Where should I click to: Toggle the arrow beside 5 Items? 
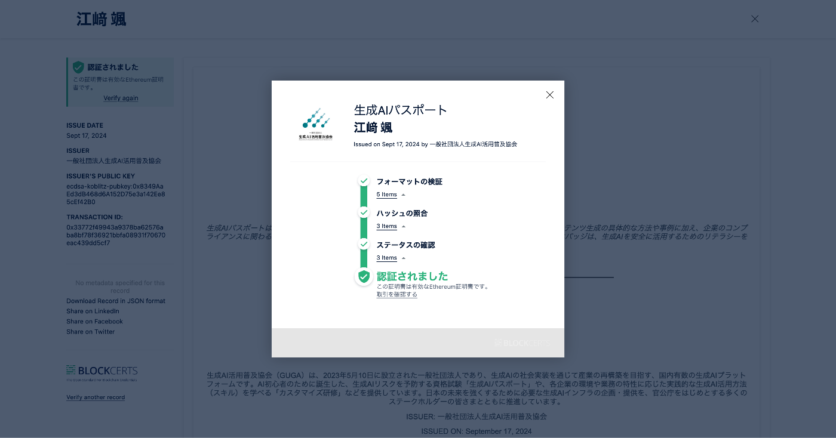[x=404, y=195]
